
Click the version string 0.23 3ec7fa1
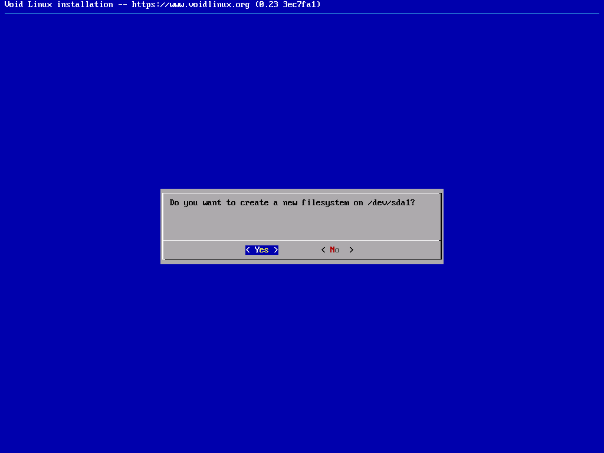(x=290, y=5)
